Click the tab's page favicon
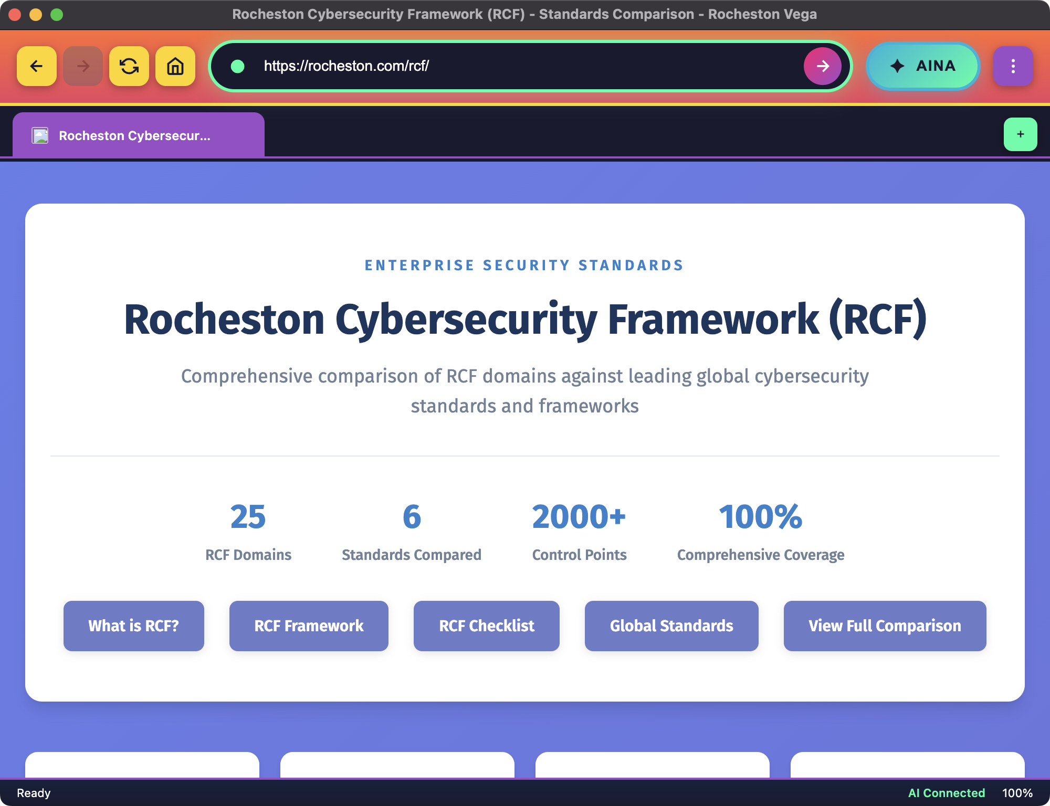Image resolution: width=1050 pixels, height=806 pixels. click(40, 136)
